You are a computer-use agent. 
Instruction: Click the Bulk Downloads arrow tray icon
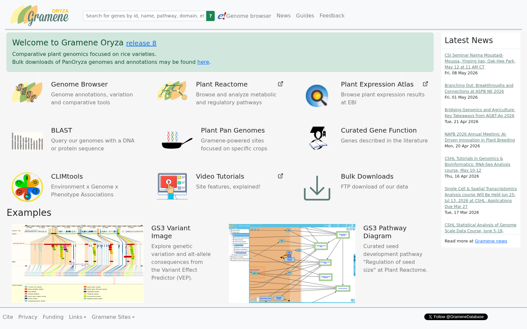click(317, 188)
